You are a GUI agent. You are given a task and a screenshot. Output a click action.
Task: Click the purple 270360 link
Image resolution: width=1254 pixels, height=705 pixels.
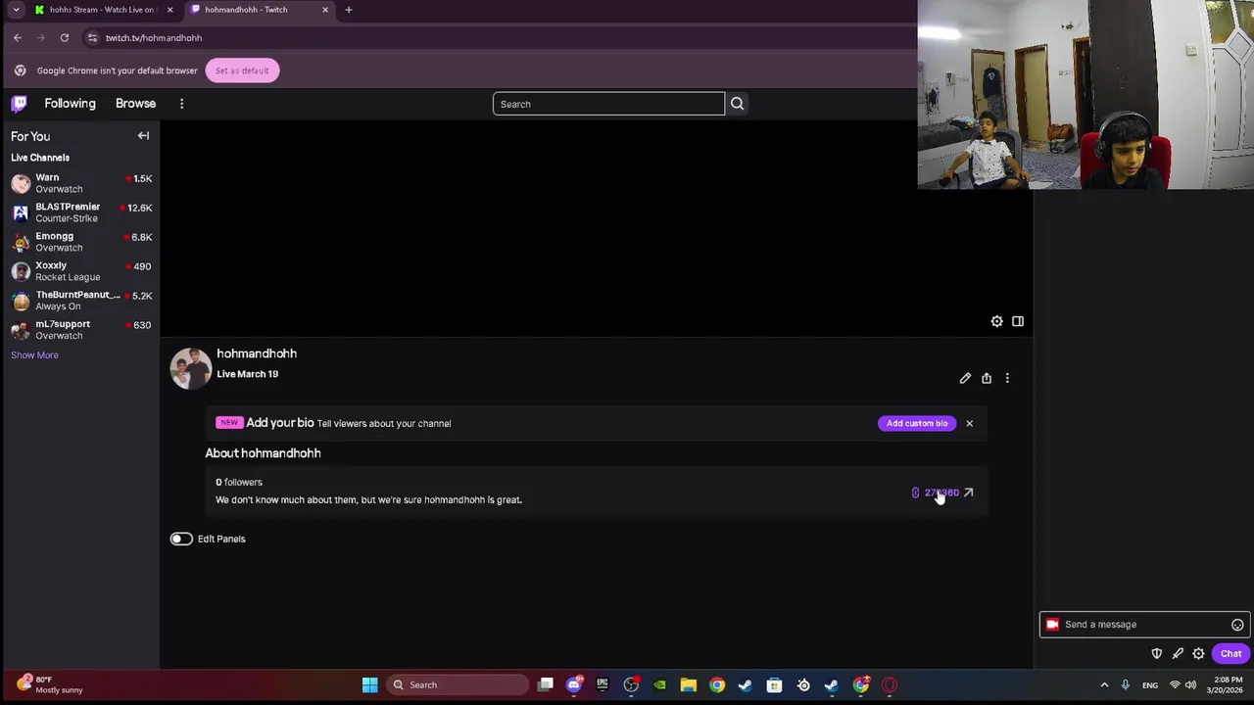941,493
